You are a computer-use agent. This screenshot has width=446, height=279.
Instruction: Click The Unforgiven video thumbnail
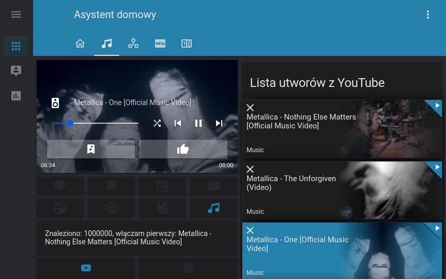click(390, 190)
